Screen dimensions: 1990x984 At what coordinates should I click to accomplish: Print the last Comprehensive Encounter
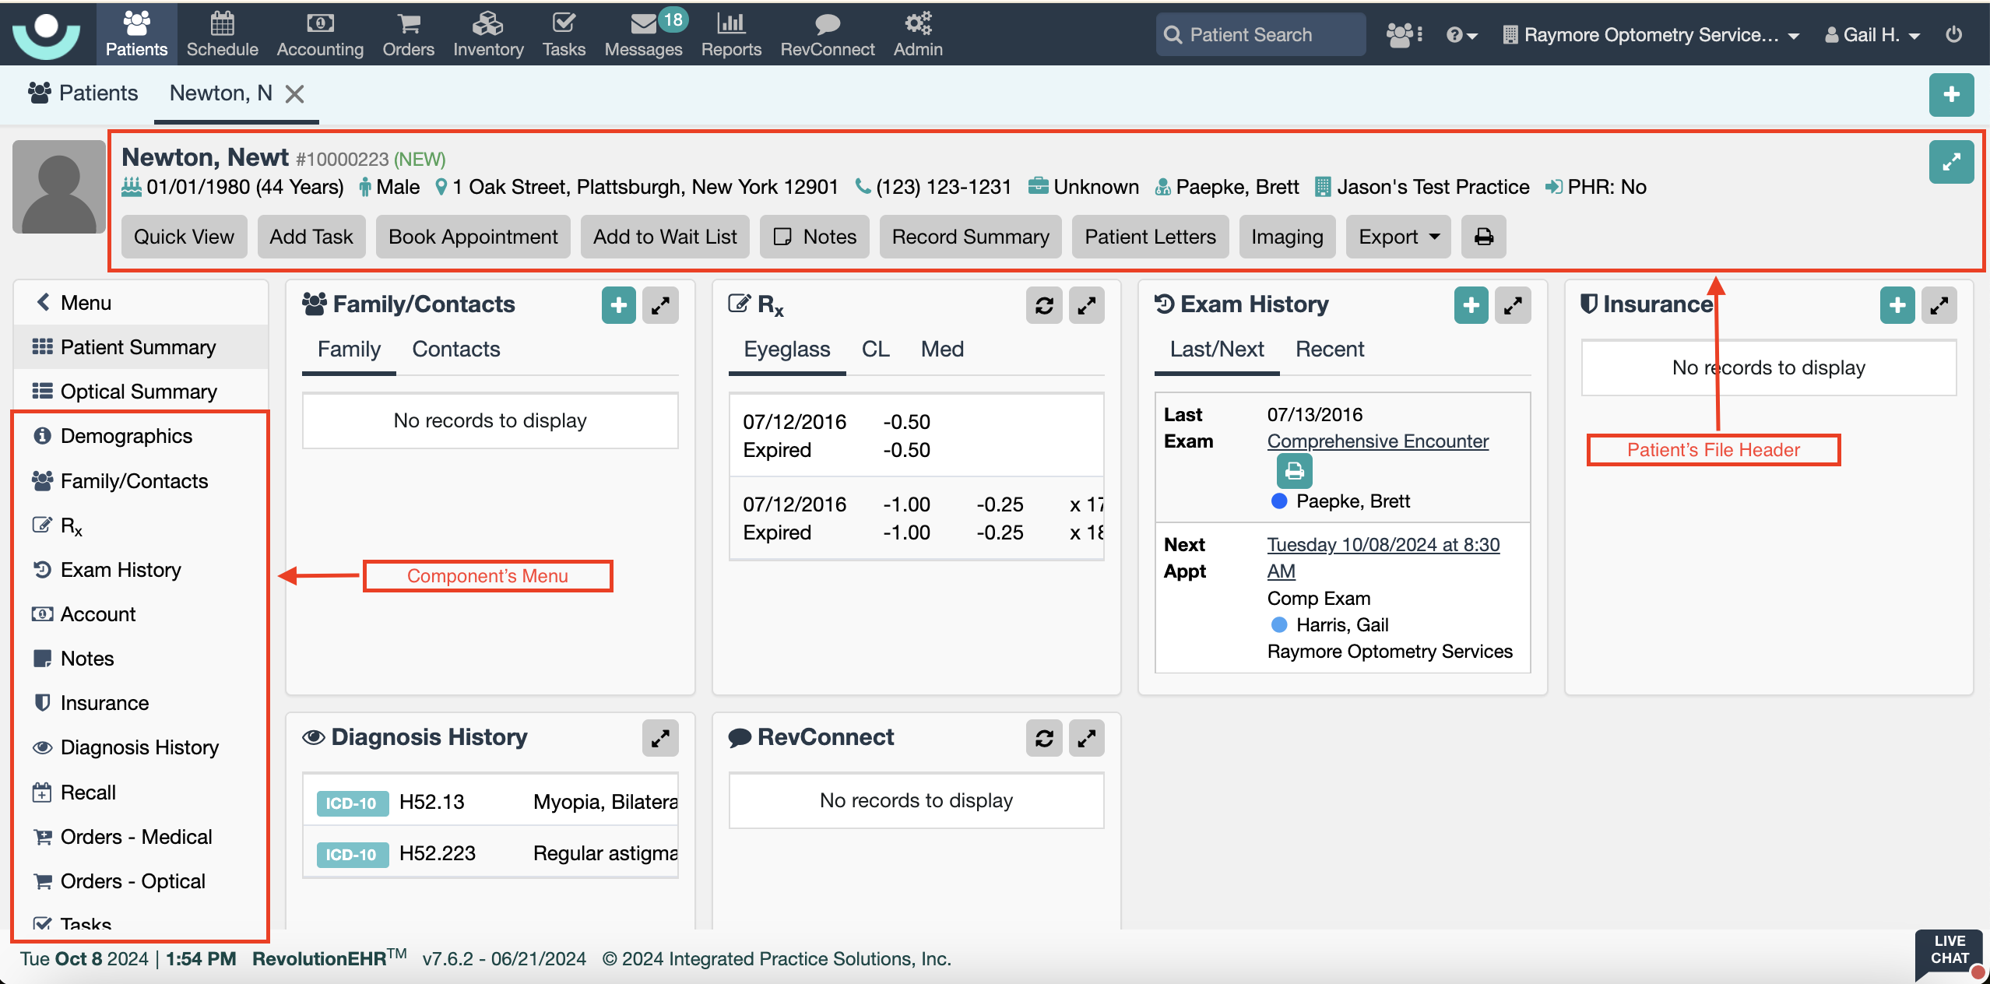[1294, 471]
